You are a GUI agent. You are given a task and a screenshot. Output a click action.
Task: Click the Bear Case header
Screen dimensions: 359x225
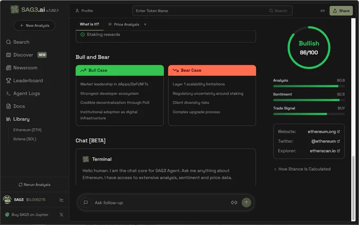pos(212,70)
